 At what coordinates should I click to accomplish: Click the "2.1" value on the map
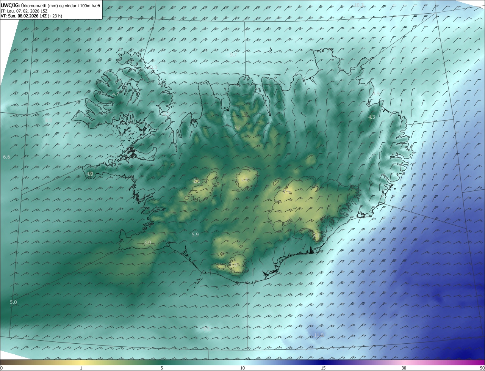[x=197, y=181]
